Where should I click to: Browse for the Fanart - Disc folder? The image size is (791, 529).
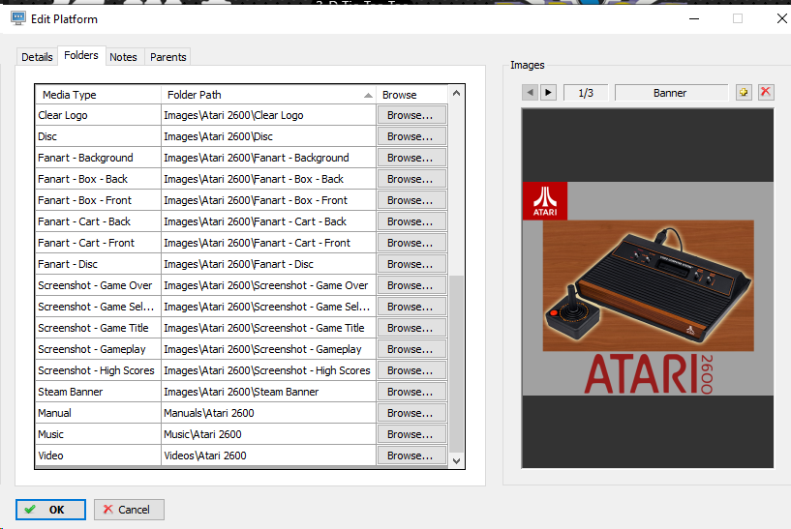[x=411, y=264]
